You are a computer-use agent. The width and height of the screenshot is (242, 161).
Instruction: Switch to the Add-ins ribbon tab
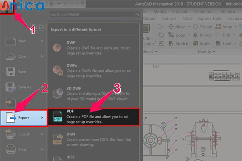click(x=169, y=19)
